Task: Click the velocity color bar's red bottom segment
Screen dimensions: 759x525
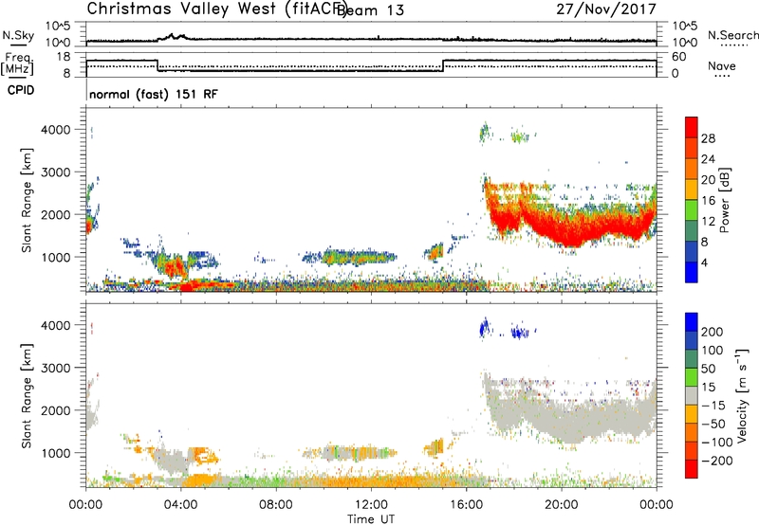Action: 692,469
